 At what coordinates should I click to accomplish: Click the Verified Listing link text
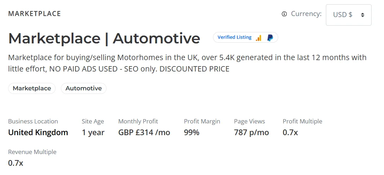234,37
